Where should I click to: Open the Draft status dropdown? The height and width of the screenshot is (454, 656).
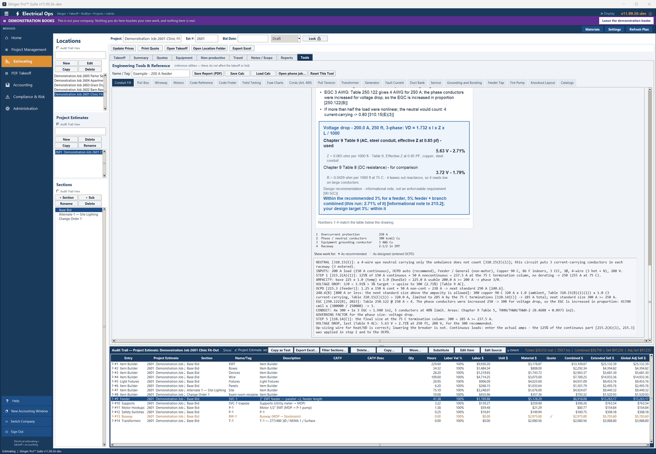pos(299,38)
